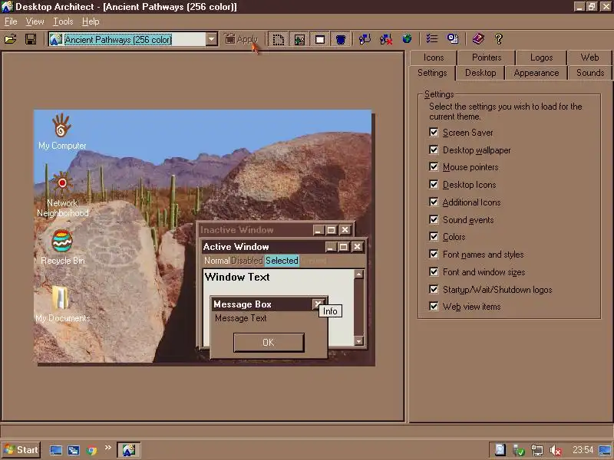This screenshot has height=460, width=614.
Task: Open the Help menu
Action: pos(91,21)
